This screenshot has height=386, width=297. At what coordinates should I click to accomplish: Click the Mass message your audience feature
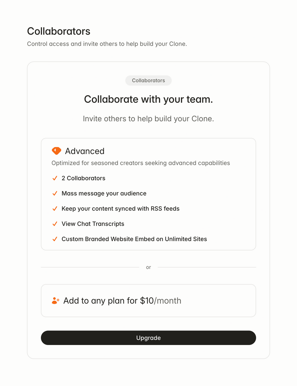(x=104, y=193)
